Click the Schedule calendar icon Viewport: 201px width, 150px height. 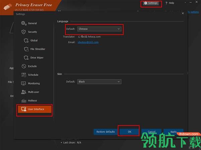point(24,75)
